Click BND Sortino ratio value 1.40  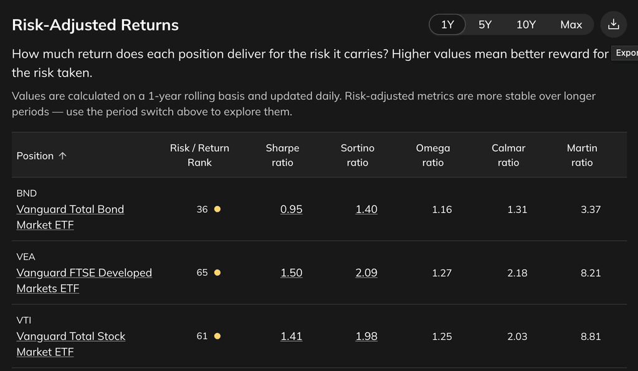click(x=366, y=209)
